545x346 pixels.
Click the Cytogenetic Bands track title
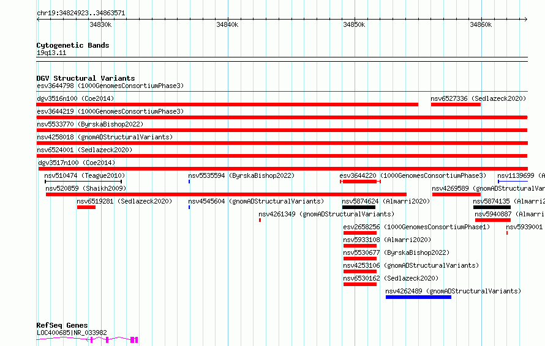pyautogui.click(x=73, y=45)
